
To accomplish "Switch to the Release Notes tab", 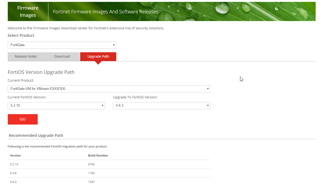I will pyautogui.click(x=26, y=57).
